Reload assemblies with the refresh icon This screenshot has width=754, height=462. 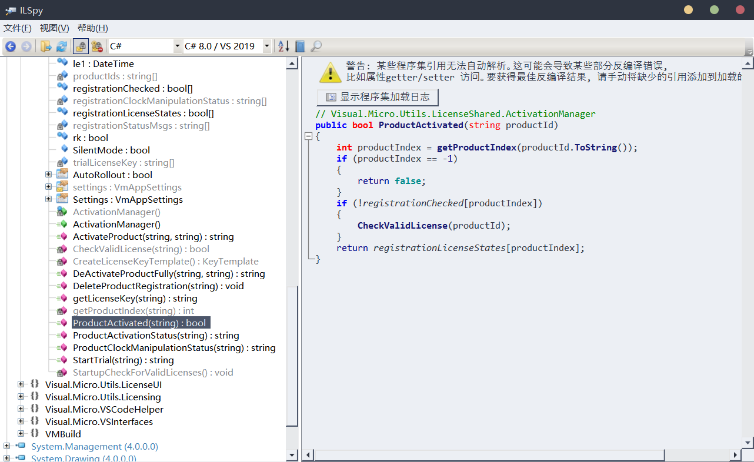[61, 46]
